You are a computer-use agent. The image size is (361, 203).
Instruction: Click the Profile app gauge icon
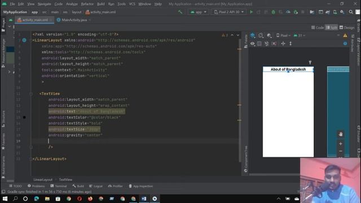coord(288,12)
